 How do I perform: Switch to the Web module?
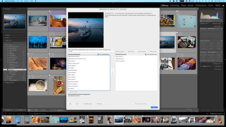click(x=218, y=5)
